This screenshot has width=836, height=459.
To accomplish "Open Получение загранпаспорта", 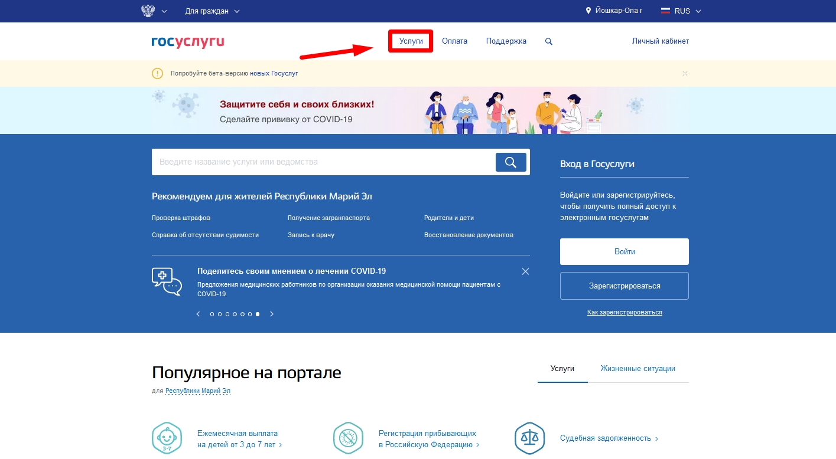I will coord(328,218).
